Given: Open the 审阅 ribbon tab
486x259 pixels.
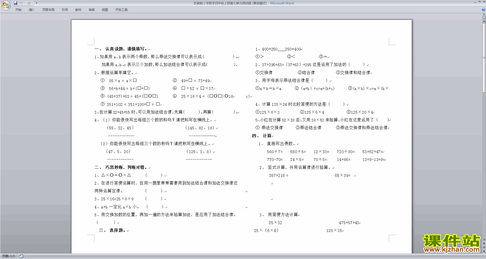Looking at the screenshot, I should pyautogui.click(x=92, y=10).
